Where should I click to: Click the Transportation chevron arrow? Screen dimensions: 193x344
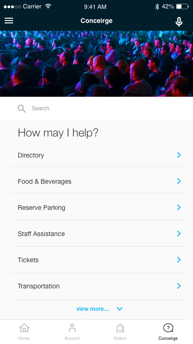pos(179,286)
